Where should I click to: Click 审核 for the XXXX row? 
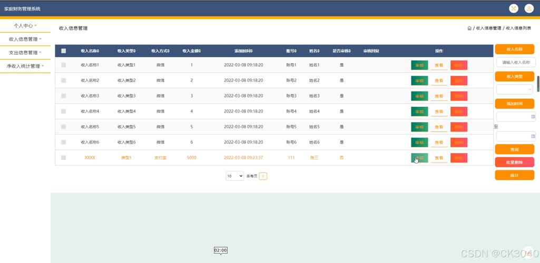(419, 158)
